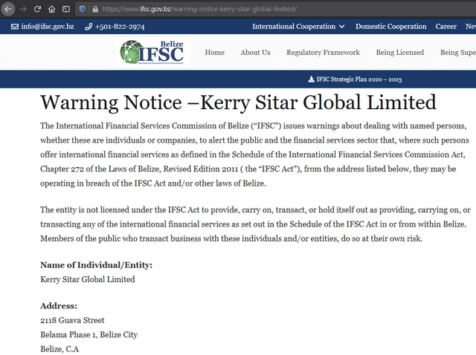Click the phone icon beside +501-822-2974

(x=89, y=27)
